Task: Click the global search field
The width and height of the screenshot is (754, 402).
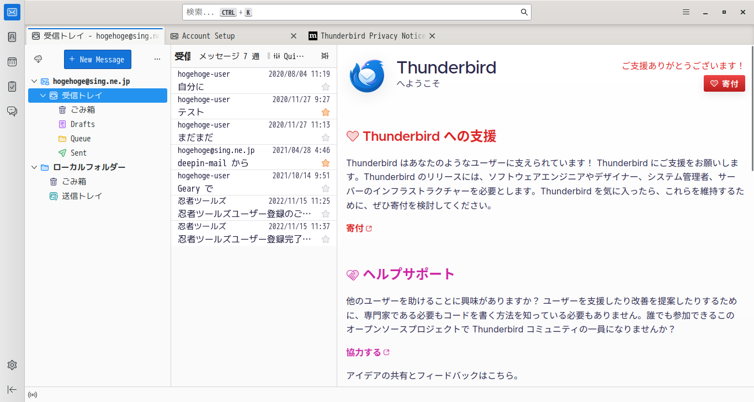Action: tap(357, 12)
